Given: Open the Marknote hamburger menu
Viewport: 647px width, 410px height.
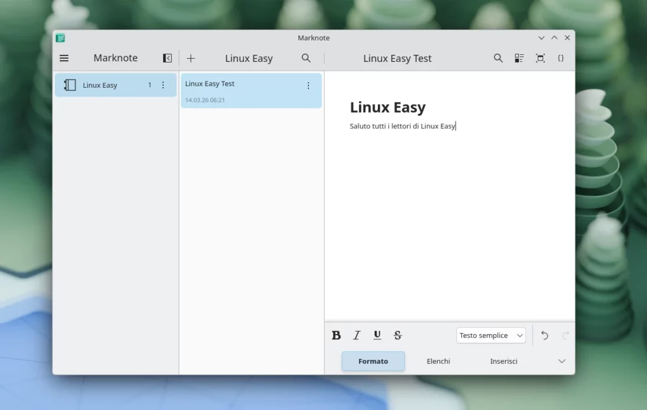Looking at the screenshot, I should pos(64,58).
